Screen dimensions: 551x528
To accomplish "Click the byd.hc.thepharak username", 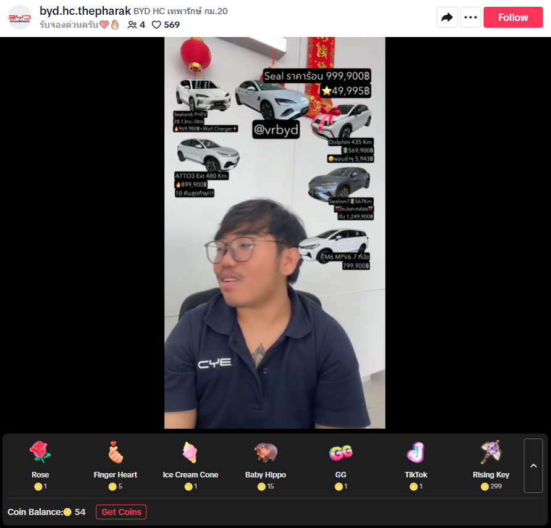I will [x=85, y=11].
